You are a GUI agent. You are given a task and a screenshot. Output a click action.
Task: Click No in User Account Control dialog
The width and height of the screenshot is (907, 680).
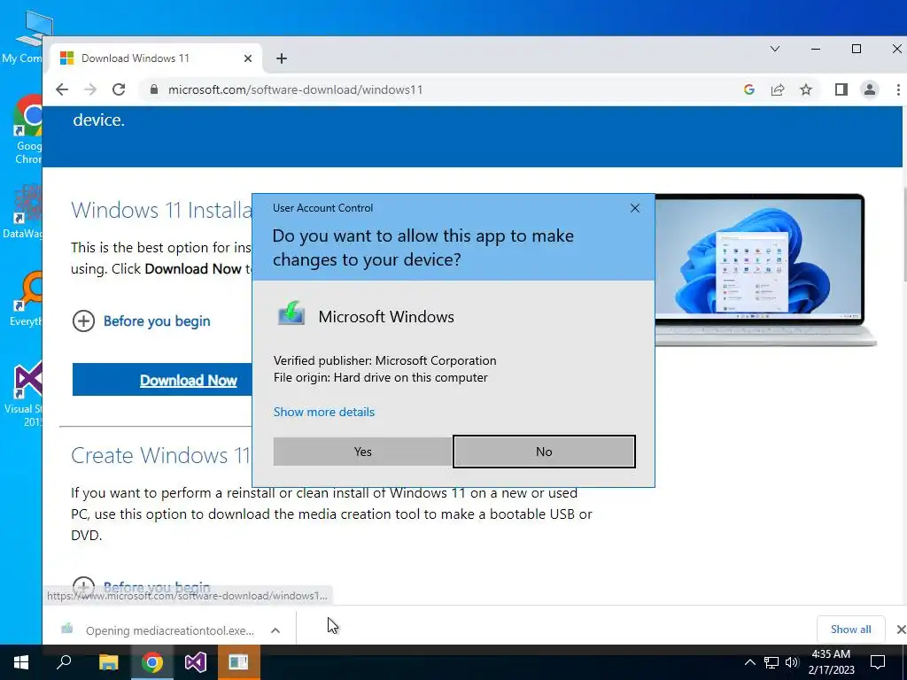pyautogui.click(x=544, y=452)
